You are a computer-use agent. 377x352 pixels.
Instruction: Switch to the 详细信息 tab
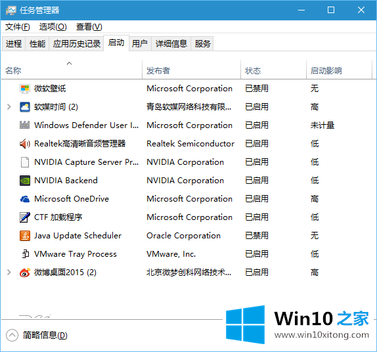point(171,44)
